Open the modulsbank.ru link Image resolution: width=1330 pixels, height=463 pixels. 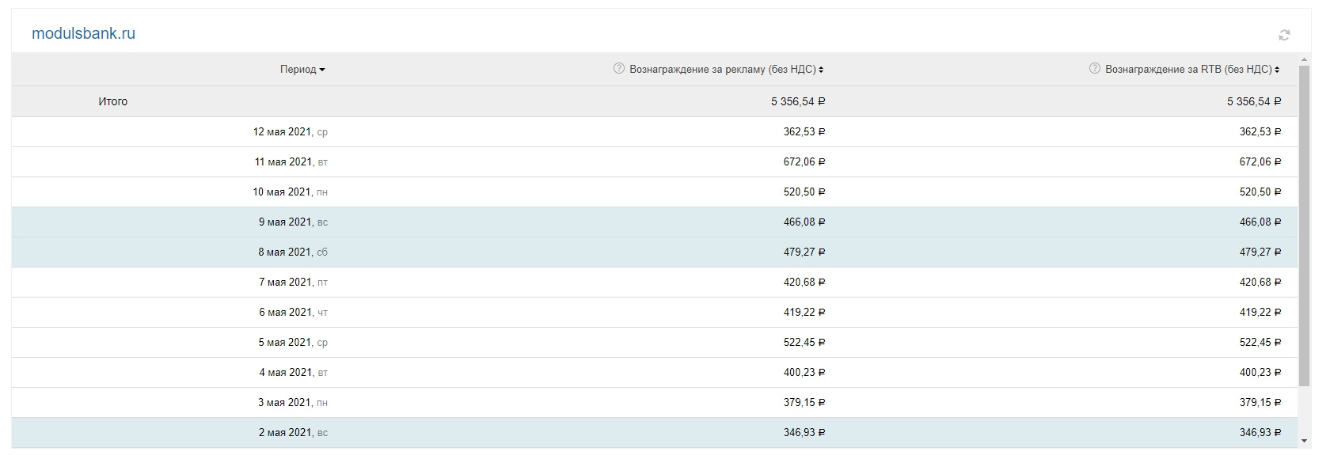tap(83, 34)
